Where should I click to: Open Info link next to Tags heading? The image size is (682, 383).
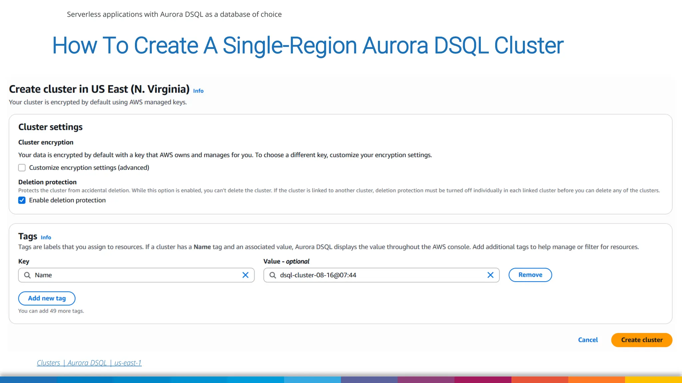point(46,237)
